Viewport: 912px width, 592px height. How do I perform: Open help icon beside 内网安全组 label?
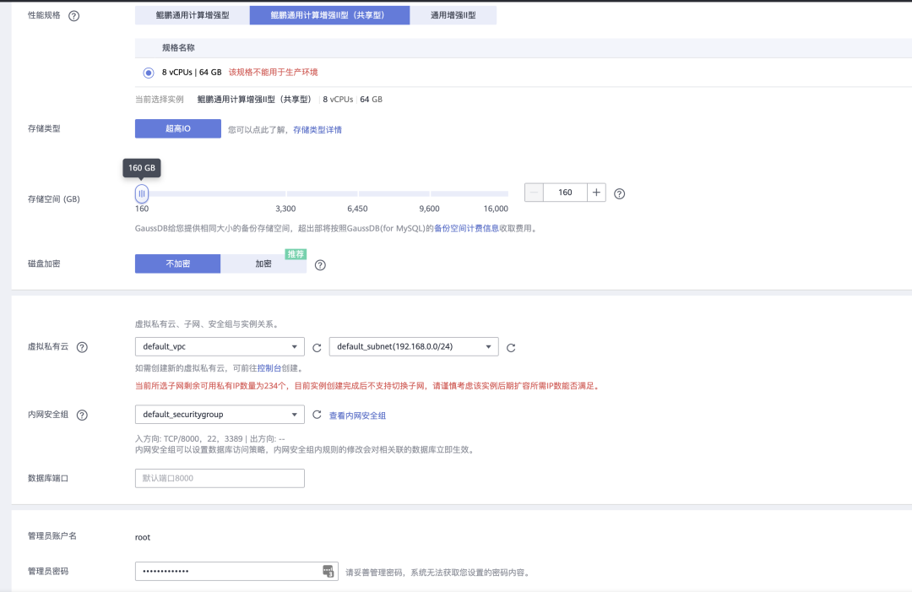pyautogui.click(x=82, y=415)
